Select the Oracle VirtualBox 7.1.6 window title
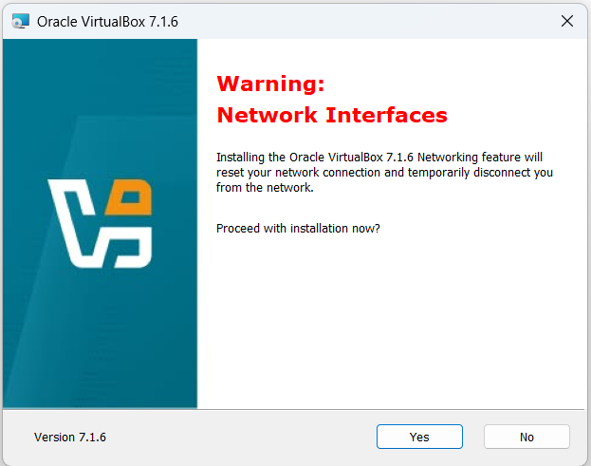 [x=107, y=22]
